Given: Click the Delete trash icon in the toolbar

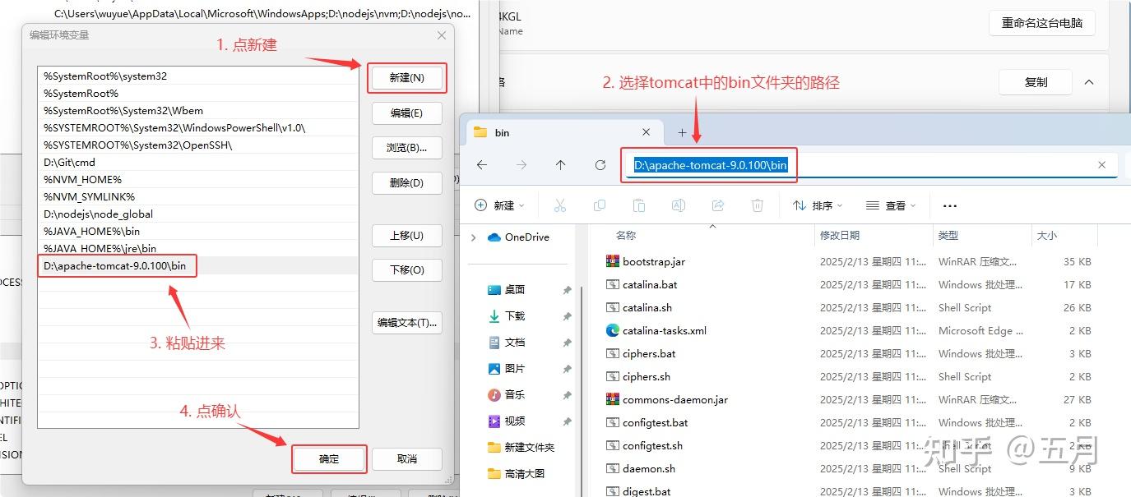Looking at the screenshot, I should click(x=757, y=205).
